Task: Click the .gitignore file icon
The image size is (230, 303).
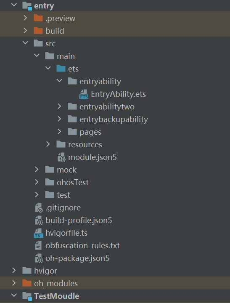Action: click(x=39, y=208)
